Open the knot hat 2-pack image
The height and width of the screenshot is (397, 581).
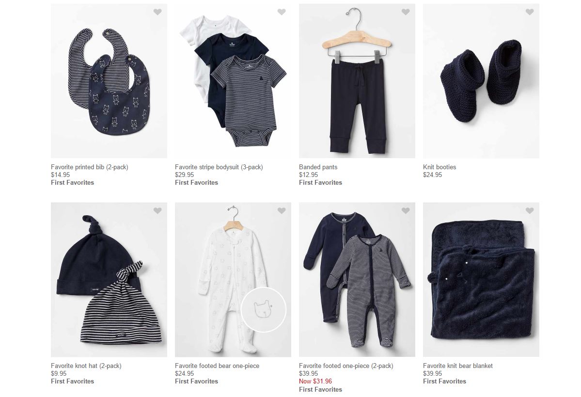tap(109, 279)
